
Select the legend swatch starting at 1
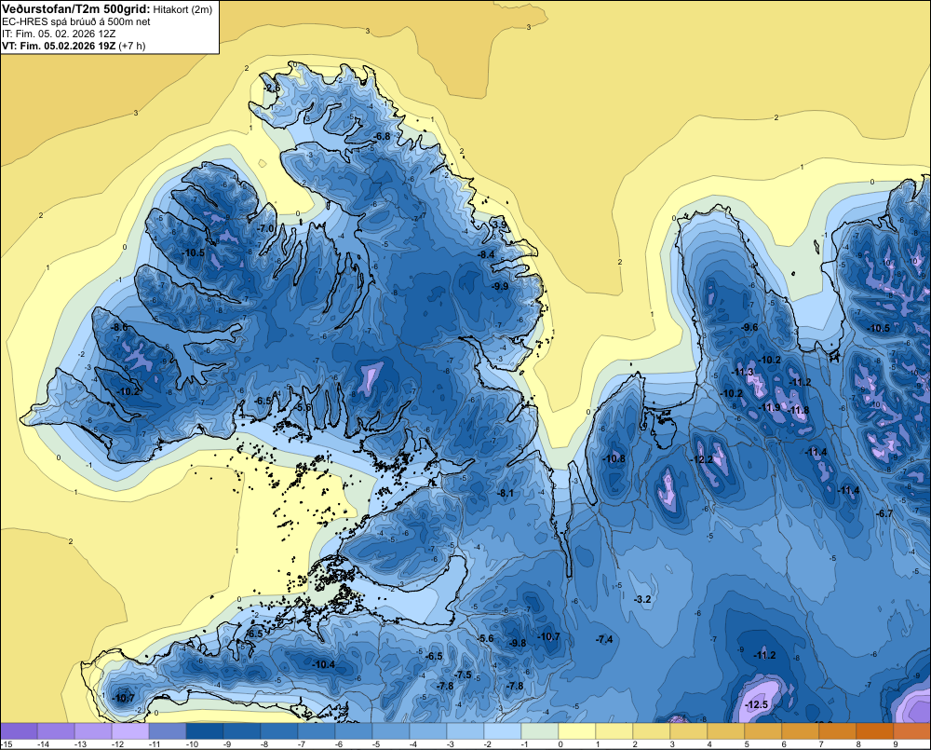click(614, 731)
